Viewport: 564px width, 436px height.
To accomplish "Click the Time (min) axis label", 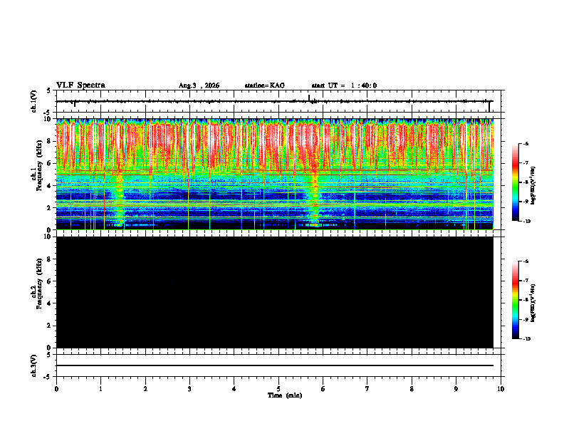I will click(285, 395).
